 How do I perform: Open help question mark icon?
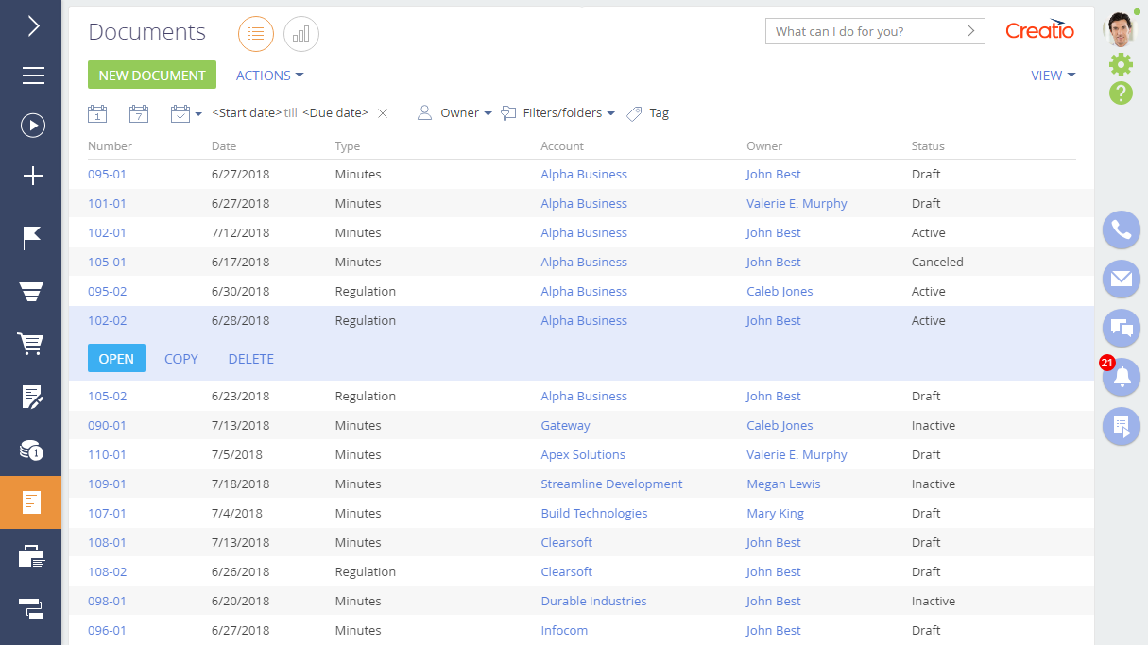[1121, 93]
